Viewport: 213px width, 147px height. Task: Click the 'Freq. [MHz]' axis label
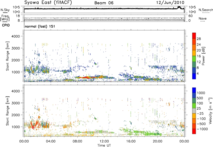[x=5, y=18]
